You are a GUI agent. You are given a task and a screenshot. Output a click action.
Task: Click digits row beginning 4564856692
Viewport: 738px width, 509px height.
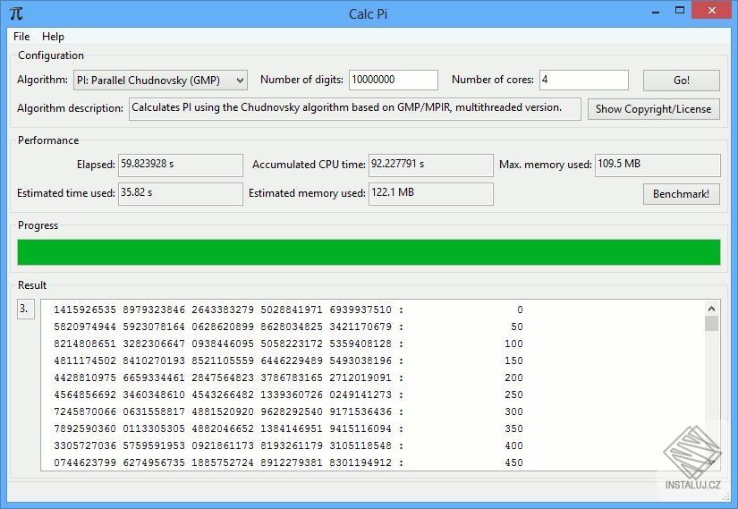tap(288, 394)
